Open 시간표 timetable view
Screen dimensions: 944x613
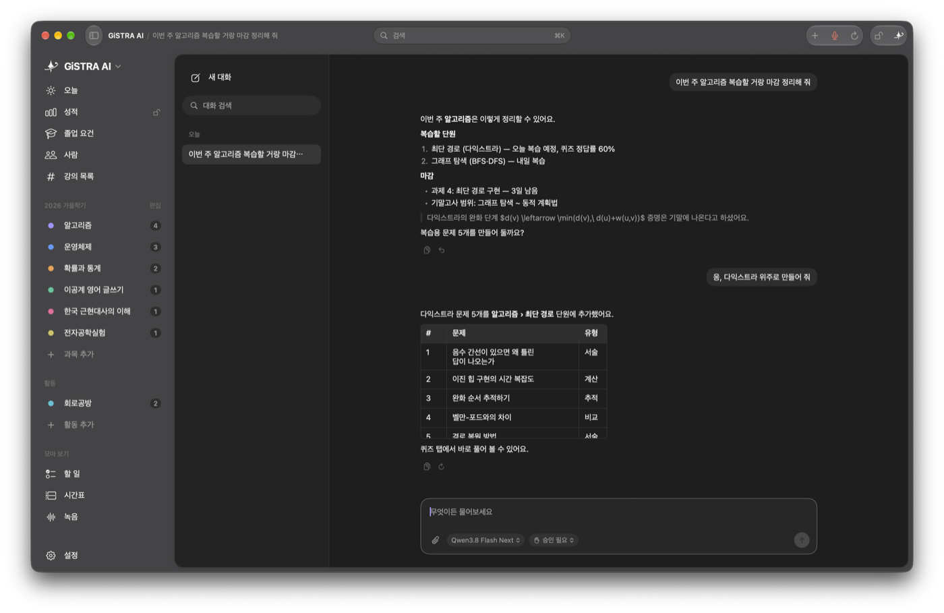102,496
